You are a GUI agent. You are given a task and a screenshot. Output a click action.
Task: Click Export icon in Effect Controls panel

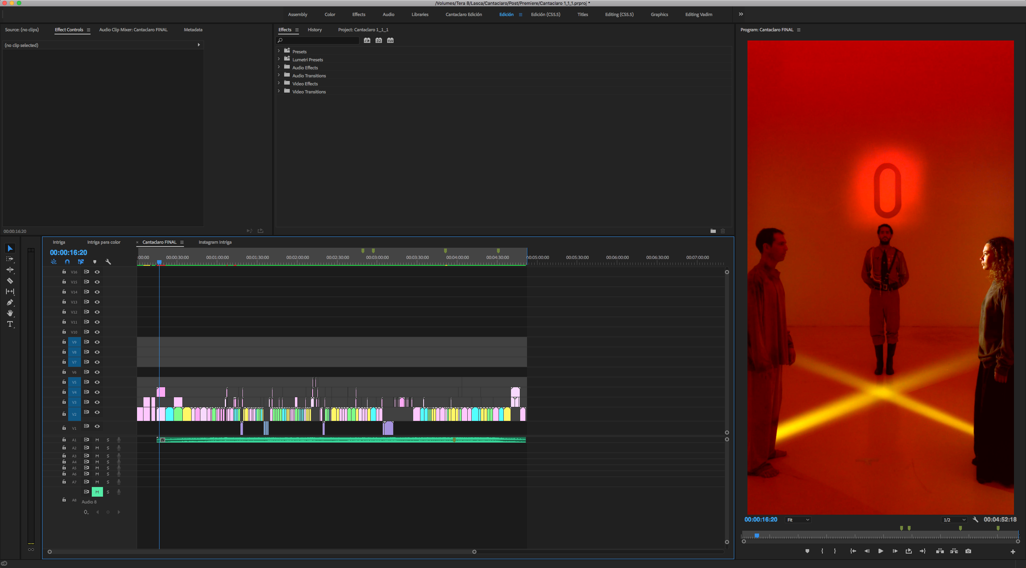(x=261, y=231)
